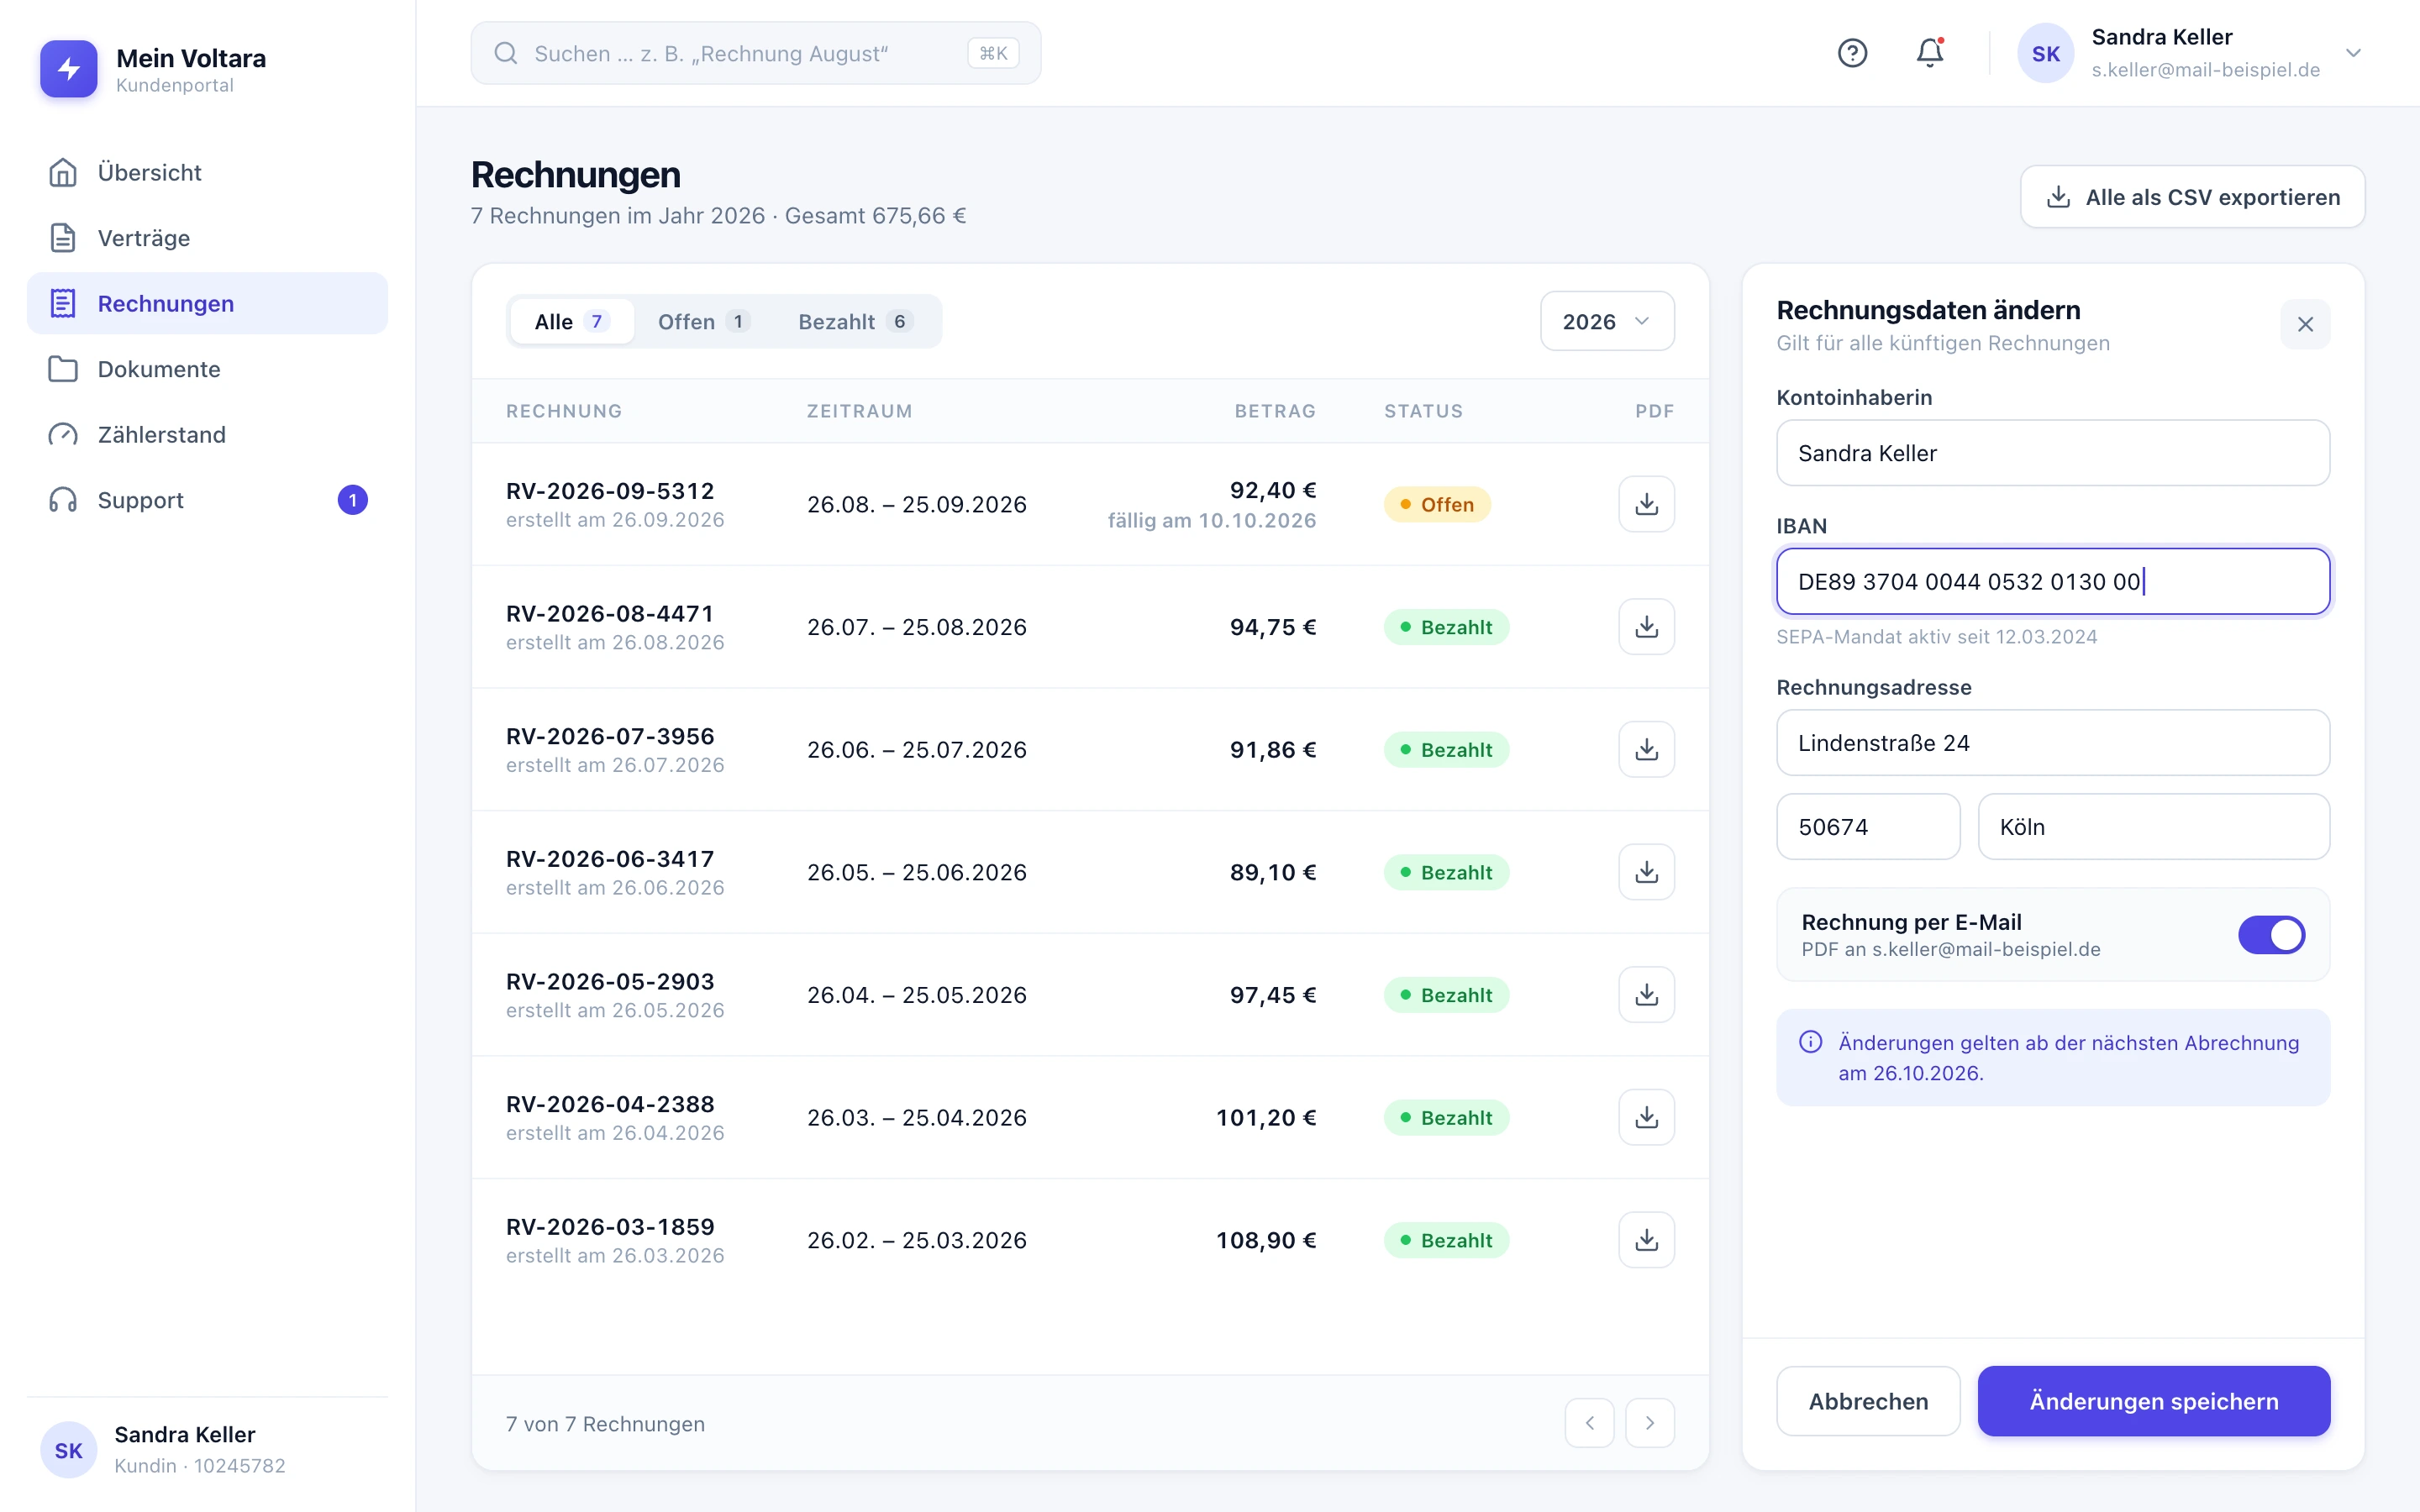Image resolution: width=2420 pixels, height=1512 pixels.
Task: Click Alle als CSV exportieren
Action: tap(2192, 197)
